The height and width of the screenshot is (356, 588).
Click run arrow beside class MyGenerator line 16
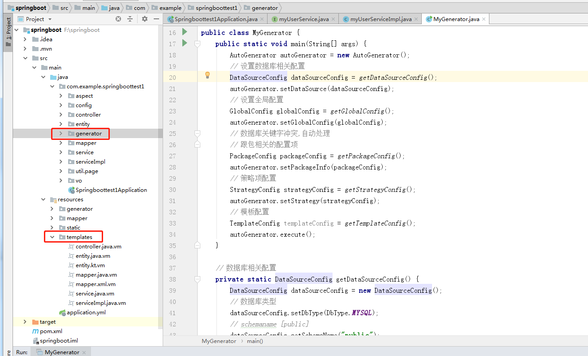(184, 32)
